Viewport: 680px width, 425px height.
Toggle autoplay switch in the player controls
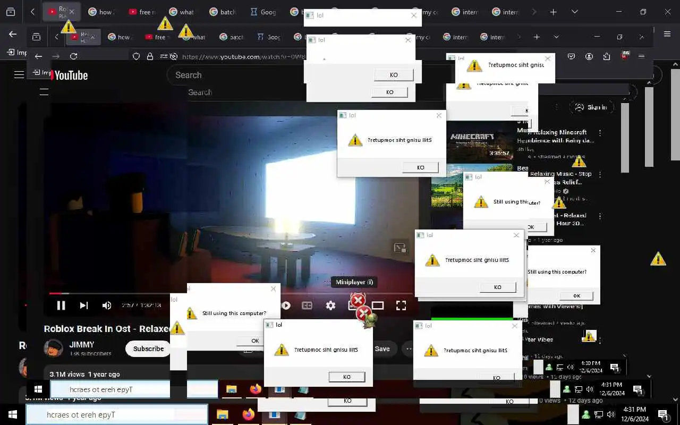(x=286, y=305)
